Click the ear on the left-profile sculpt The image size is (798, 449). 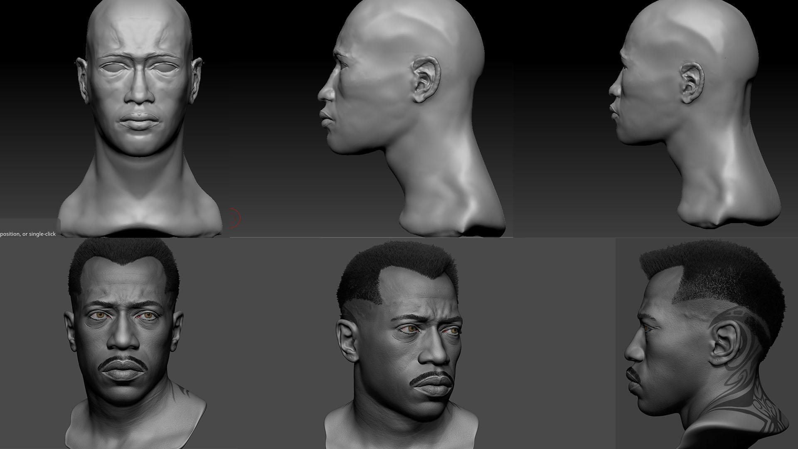click(x=424, y=79)
